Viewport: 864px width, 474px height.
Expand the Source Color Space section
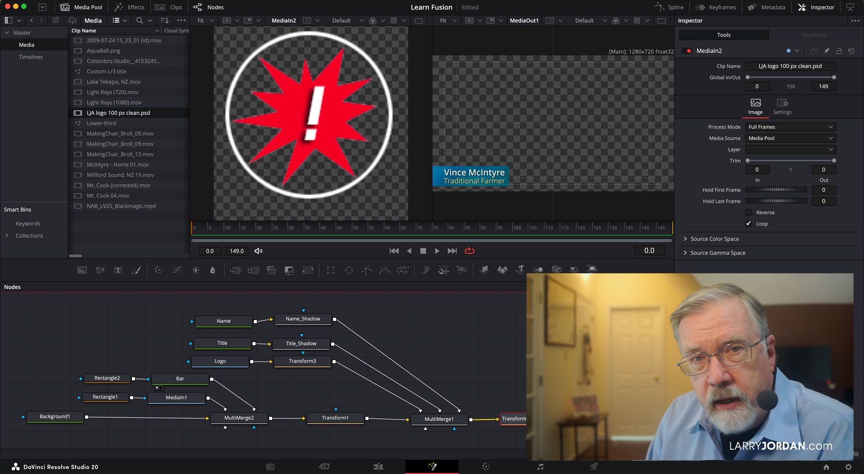tap(715, 239)
